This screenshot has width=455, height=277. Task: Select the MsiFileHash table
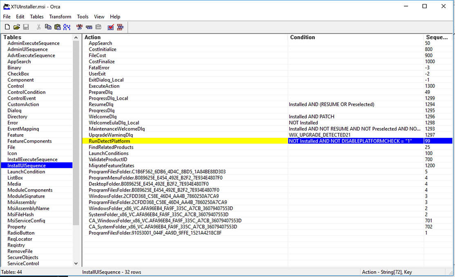[20, 215]
